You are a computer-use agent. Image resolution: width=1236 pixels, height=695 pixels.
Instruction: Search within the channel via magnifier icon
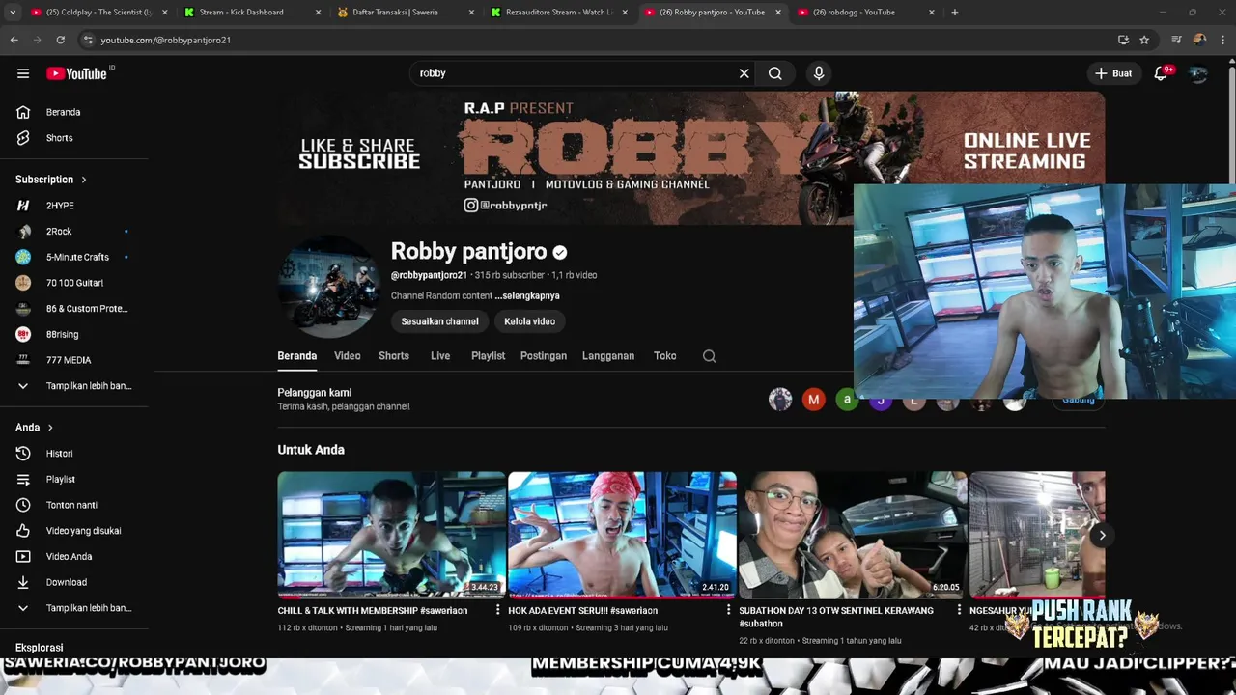(x=709, y=356)
